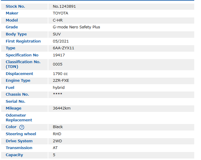Select the 6AA-ZYX11 type code
Image resolution: width=201 pixels, height=160 pixels.
tap(63, 48)
